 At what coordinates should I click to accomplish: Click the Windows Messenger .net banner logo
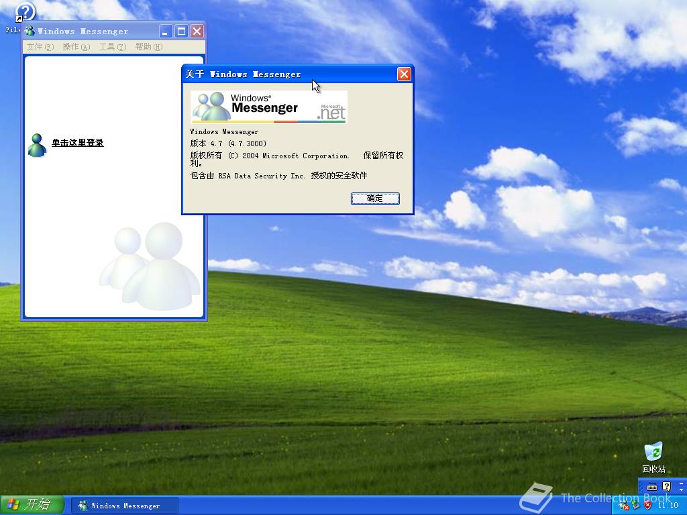pos(269,107)
